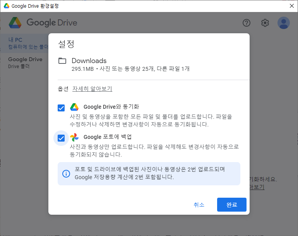298x236 pixels.
Task: Click the 옵션 label
Action: pyautogui.click(x=63, y=89)
